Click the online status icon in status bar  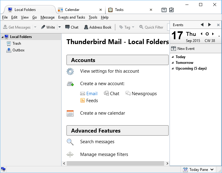click(x=3, y=169)
